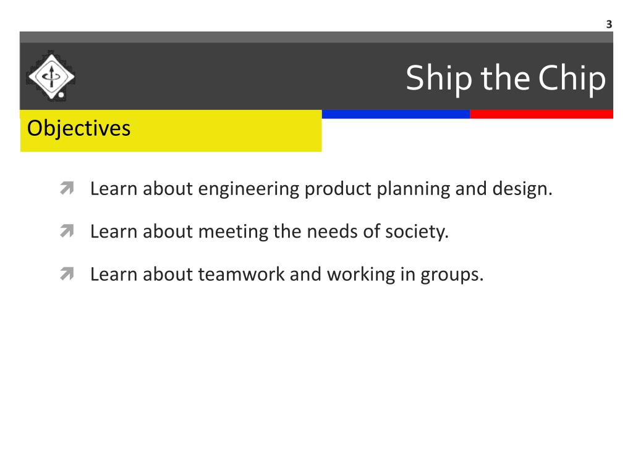Click the Ship the Chip title
The width and height of the screenshot is (633, 474).
point(506,78)
